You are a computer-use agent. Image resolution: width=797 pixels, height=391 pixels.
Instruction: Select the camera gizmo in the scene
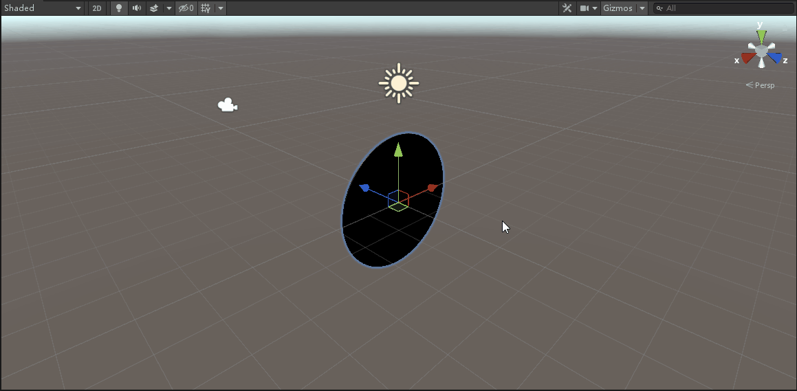(227, 105)
